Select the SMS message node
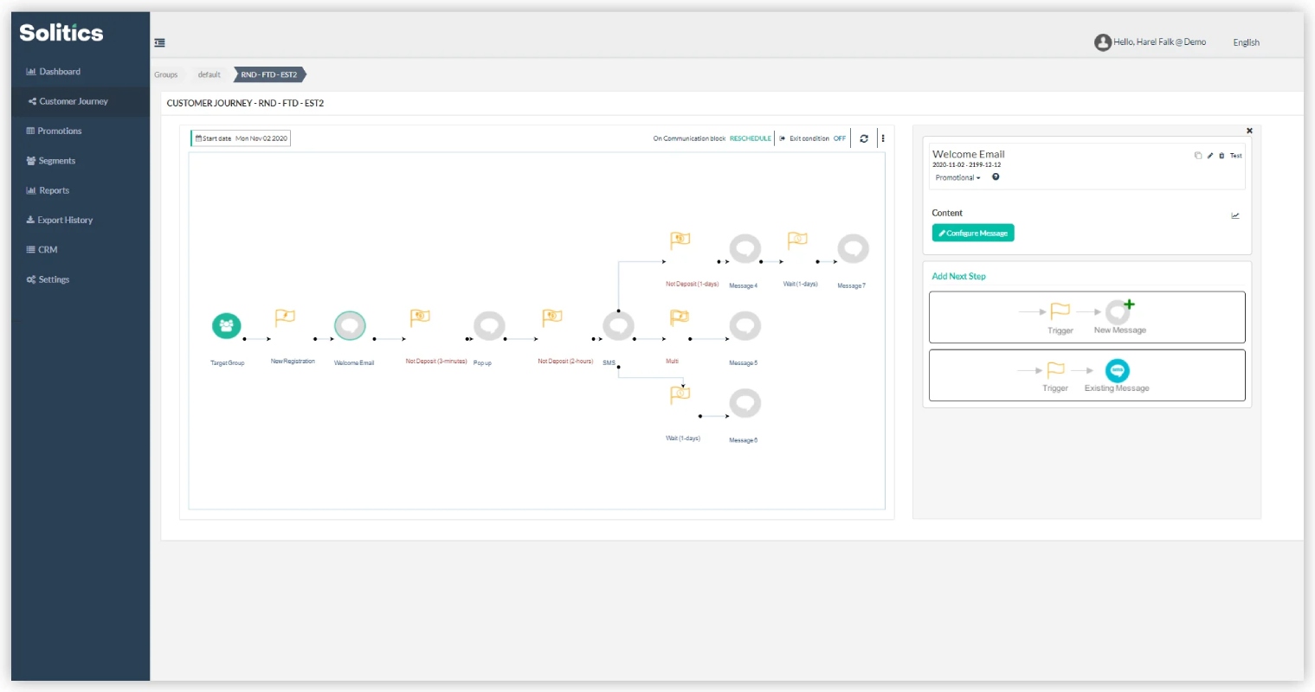The height and width of the screenshot is (692, 1315). pyautogui.click(x=619, y=326)
